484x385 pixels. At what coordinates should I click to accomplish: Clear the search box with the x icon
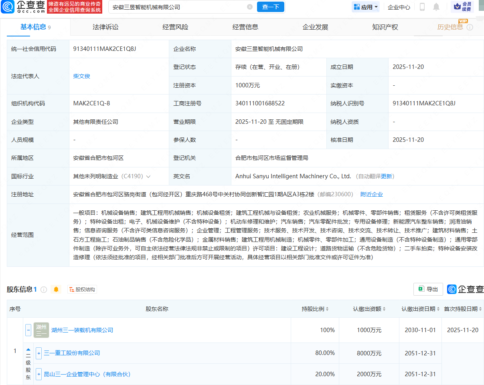[x=250, y=7]
